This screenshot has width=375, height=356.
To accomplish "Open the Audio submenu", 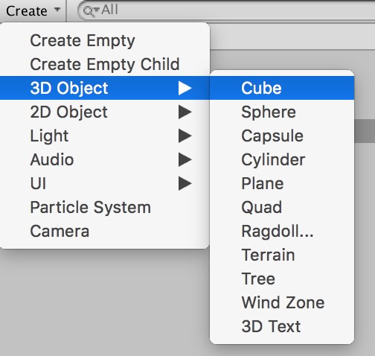I will pos(105,159).
